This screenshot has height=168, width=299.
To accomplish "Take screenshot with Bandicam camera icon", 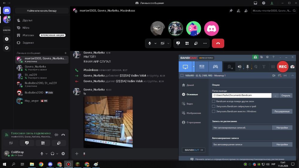I will click(292, 67).
